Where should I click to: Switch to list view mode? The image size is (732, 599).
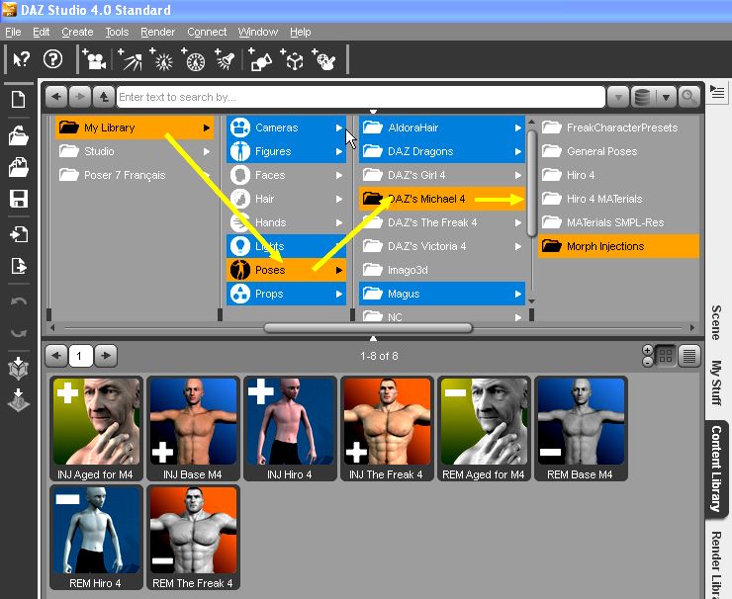(689, 356)
